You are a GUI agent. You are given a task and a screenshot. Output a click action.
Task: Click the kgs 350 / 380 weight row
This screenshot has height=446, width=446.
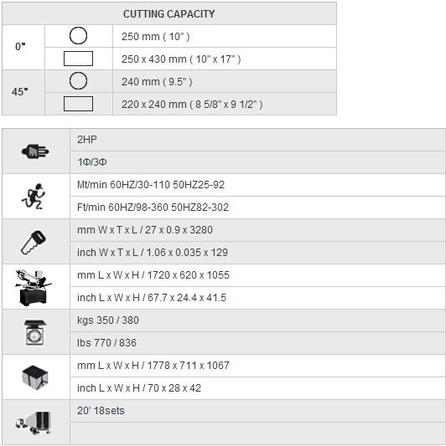(257, 320)
